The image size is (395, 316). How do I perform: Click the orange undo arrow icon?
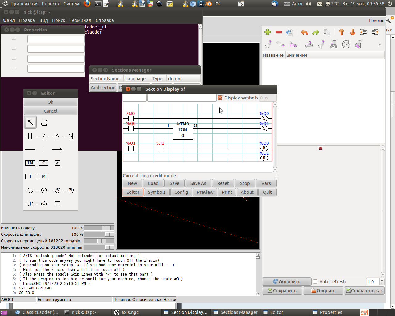(304, 32)
